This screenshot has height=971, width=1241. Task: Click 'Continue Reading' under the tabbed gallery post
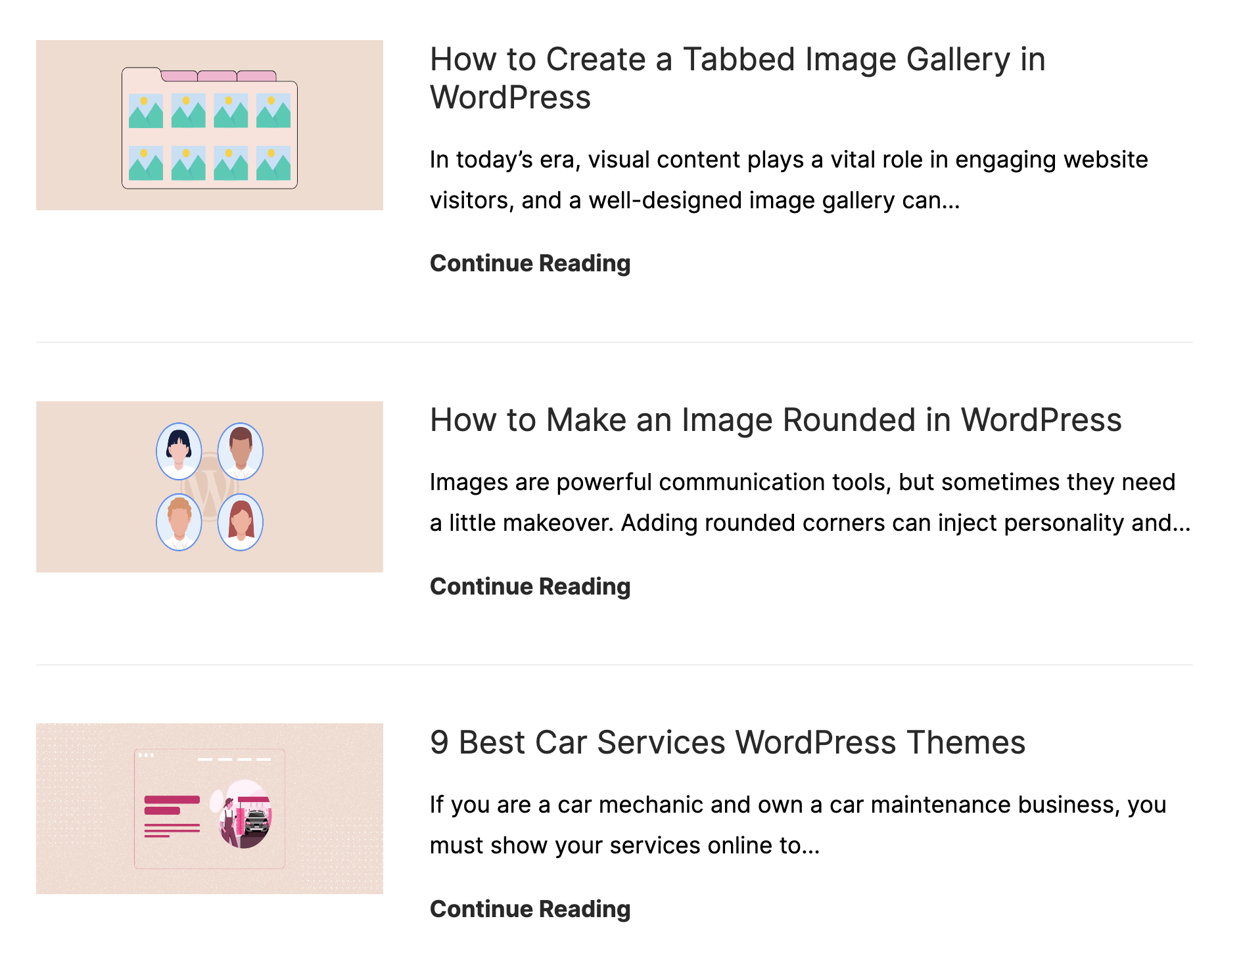pyautogui.click(x=530, y=263)
